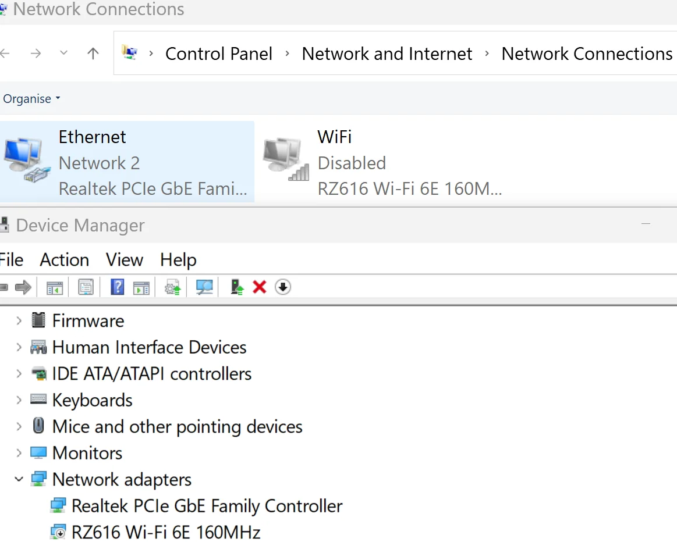Viewport: 677px width, 542px height.
Task: Click Show/Hide Action Pane toolbar icon
Action: pos(141,288)
